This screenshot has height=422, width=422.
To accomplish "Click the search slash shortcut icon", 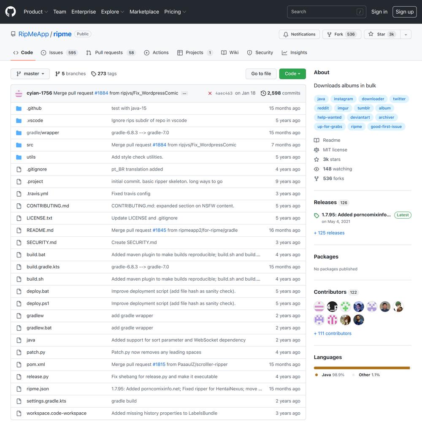I will (360, 12).
